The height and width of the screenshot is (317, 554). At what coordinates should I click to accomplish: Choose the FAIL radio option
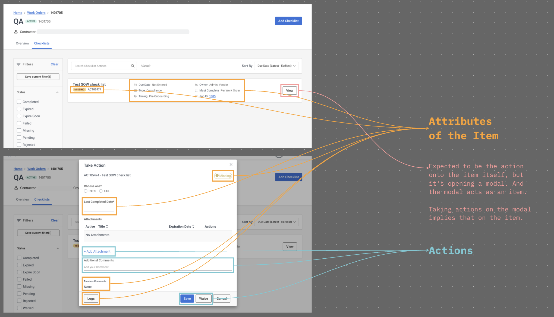coord(101,191)
